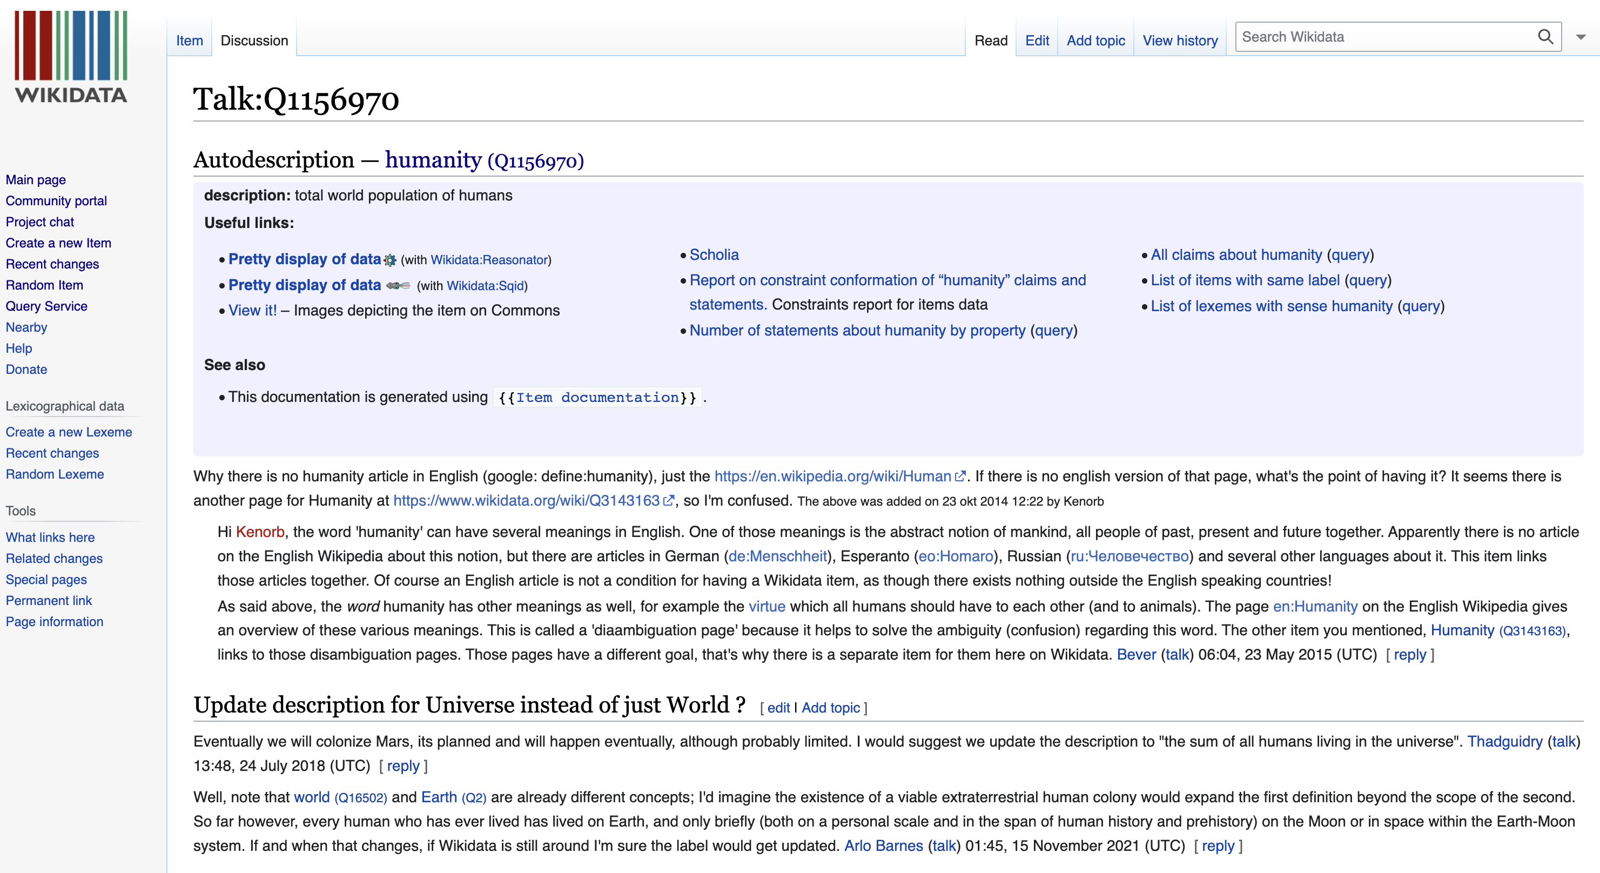Type in the Search Wikidata field

tap(1385, 37)
